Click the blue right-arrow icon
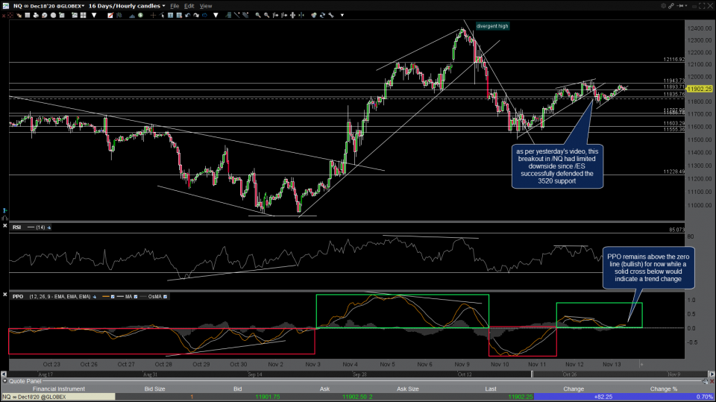The image size is (716, 402). (x=204, y=15)
